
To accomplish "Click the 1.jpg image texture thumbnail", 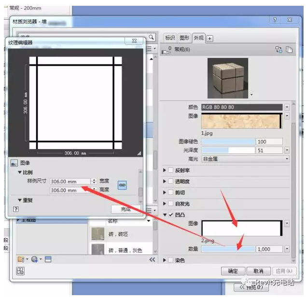I will pos(242,121).
